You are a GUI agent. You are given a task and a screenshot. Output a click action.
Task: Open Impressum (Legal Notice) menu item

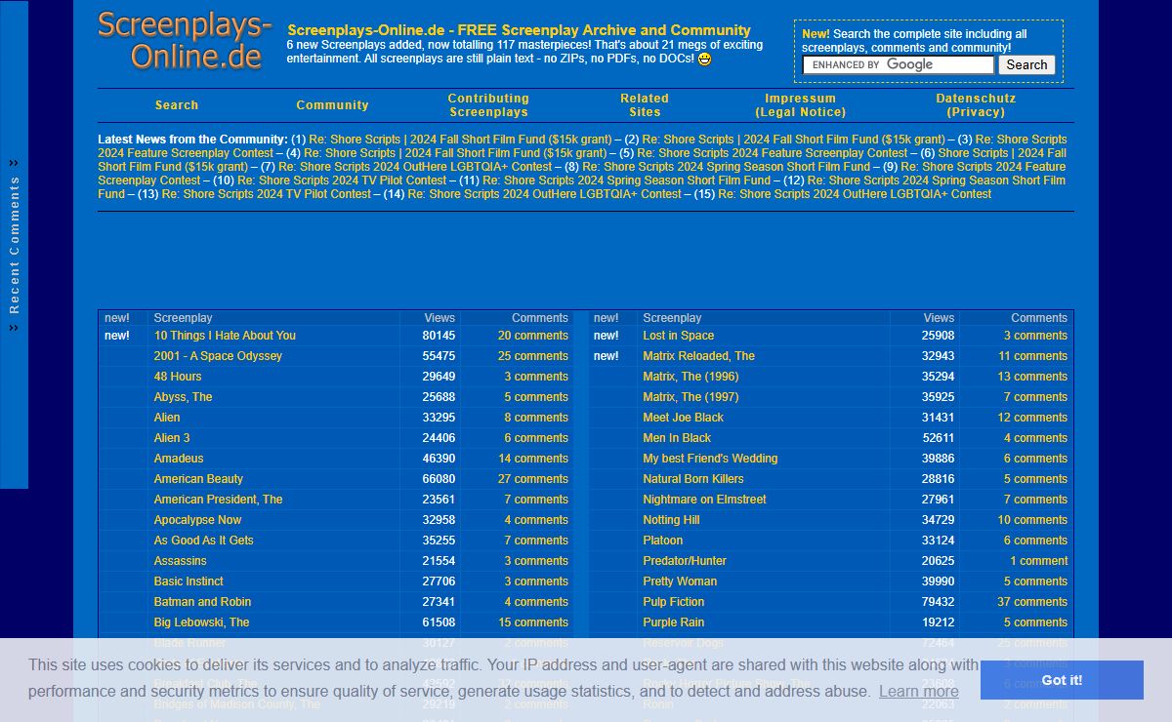coord(801,105)
